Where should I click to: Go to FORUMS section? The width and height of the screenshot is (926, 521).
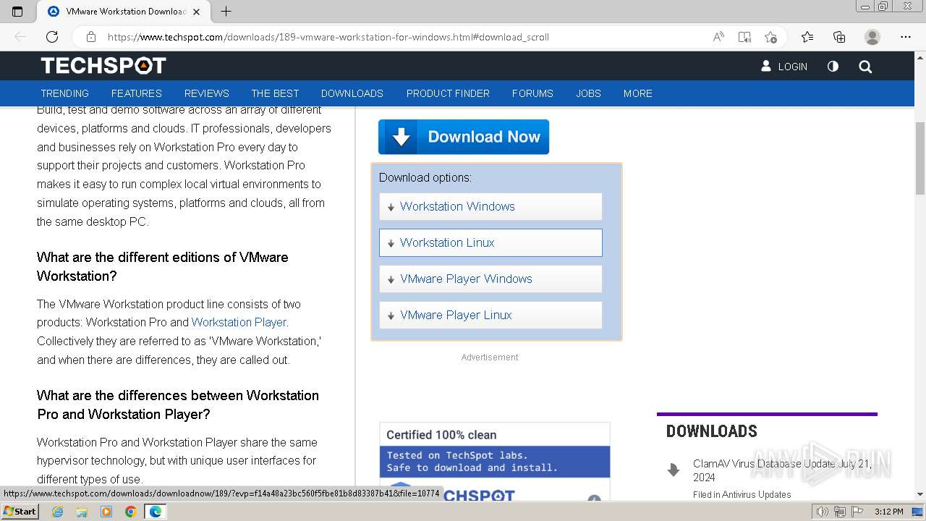pos(532,93)
